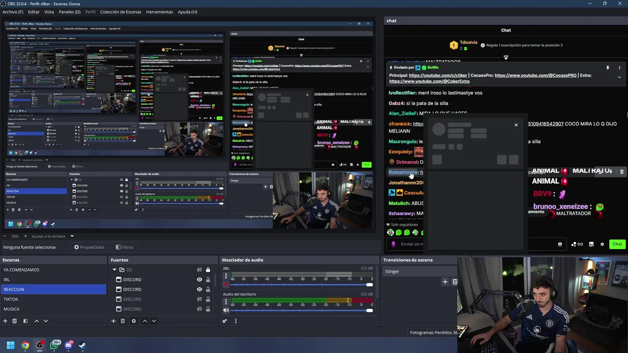Open Paneles menu
The image size is (628, 353).
click(70, 12)
